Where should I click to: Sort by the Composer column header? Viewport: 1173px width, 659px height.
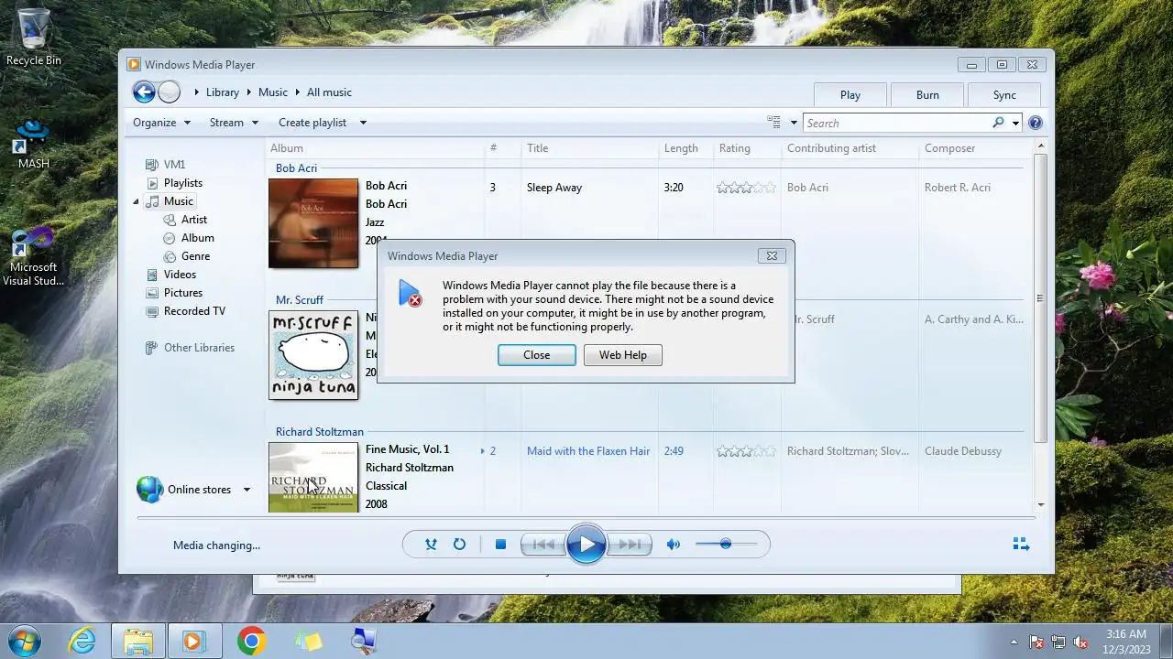point(950,148)
